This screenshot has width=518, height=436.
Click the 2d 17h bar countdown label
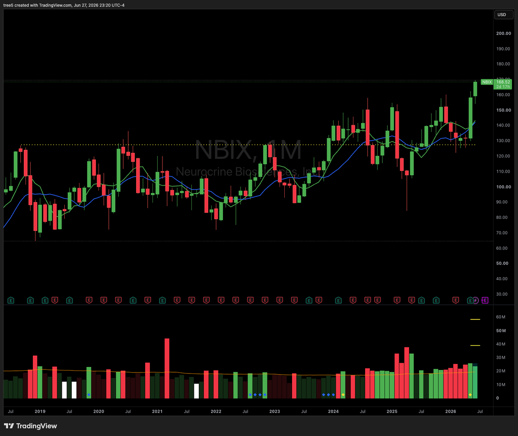click(x=503, y=86)
